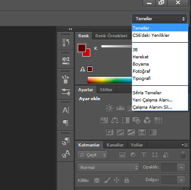Open the Character panel icon
191x190 pixels.
coord(66,110)
